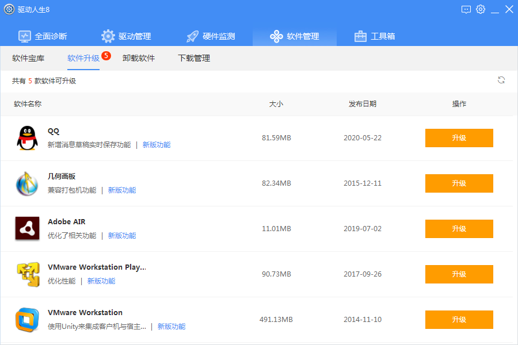Viewport: 518px width, 345px height.
Task: Click the Adobe AIR application icon
Action: tap(26, 228)
